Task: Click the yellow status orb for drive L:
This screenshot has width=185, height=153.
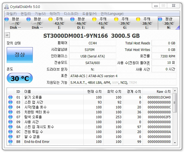Action: (138, 19)
